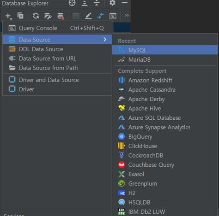Image resolution: width=219 pixels, height=216 pixels.
Task: Select Amazon Redshift data source
Action: coord(165,80)
